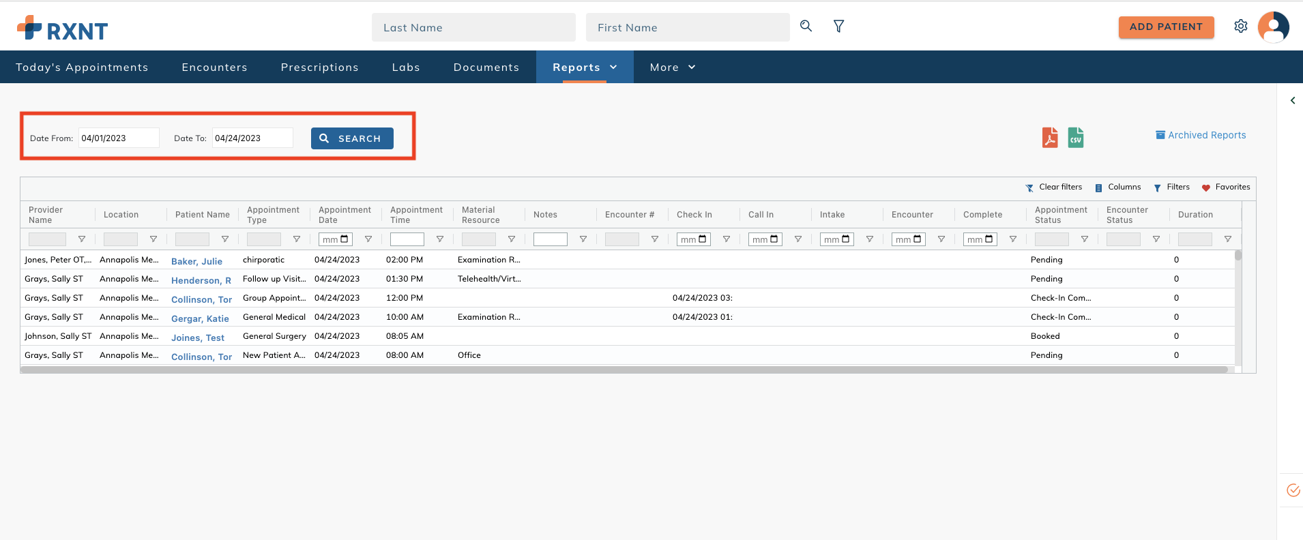The image size is (1303, 540).
Task: Sort by Patient Name column header
Action: [203, 215]
